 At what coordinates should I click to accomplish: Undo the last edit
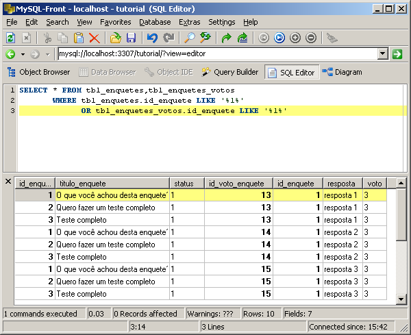[152, 38]
